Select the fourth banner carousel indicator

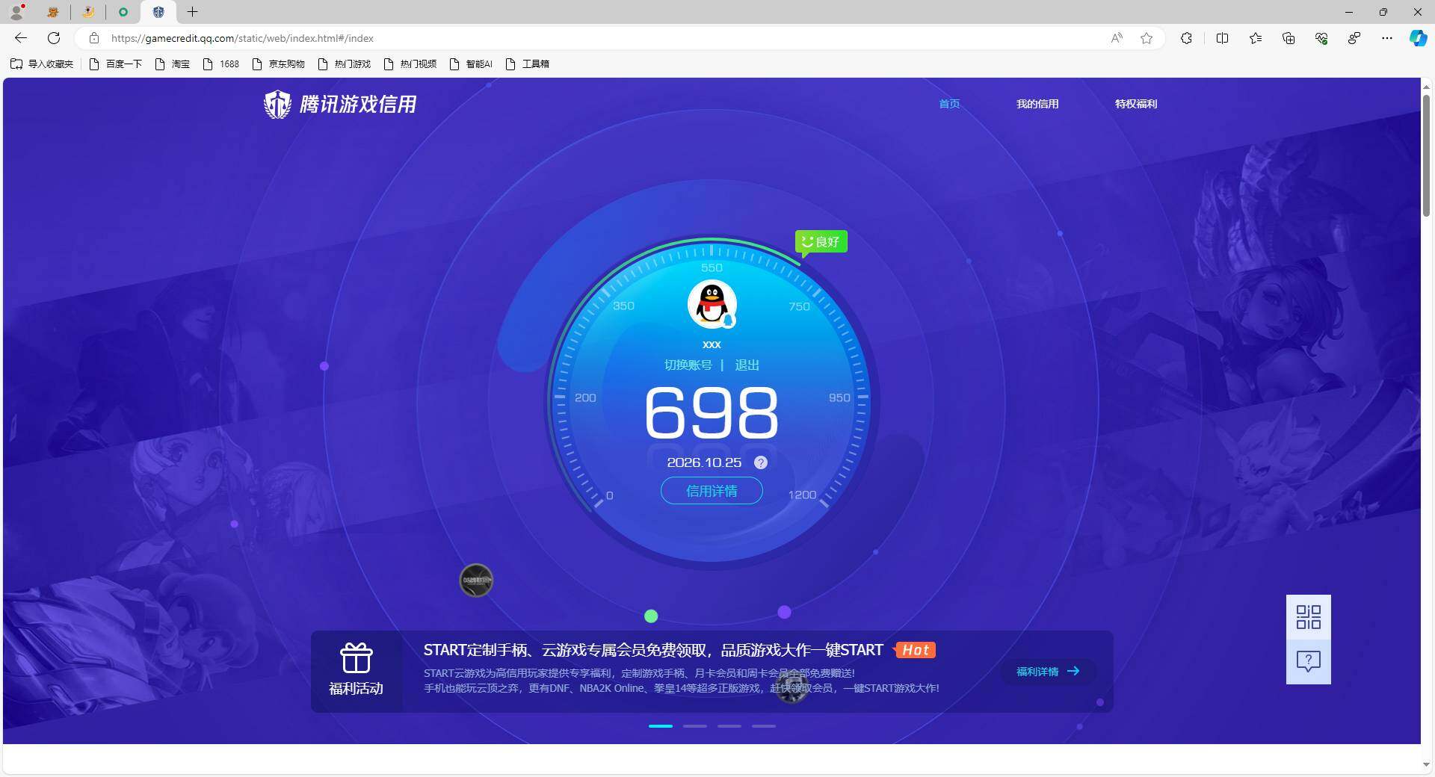(x=763, y=726)
